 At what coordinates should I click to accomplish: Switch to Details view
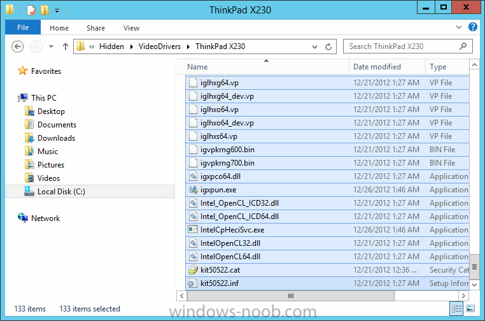[456, 309]
